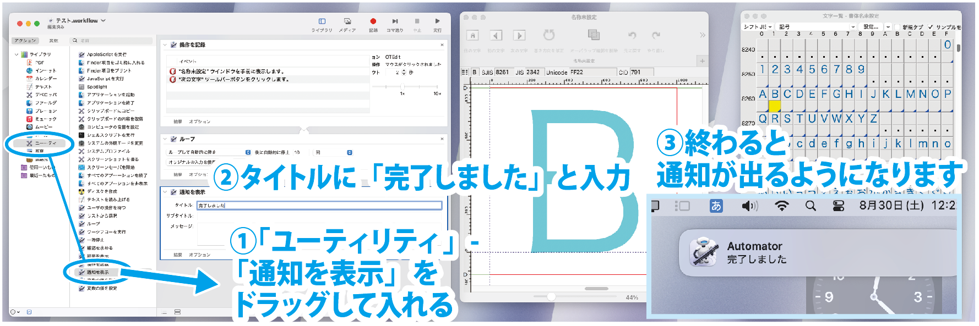Choose the スクリーンショットを撮る action
The width and height of the screenshot is (979, 326).
109,159
